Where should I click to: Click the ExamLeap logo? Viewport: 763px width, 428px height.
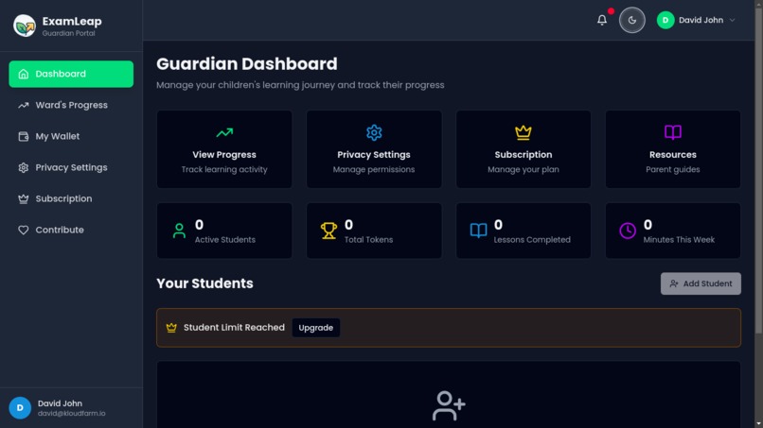[25, 26]
